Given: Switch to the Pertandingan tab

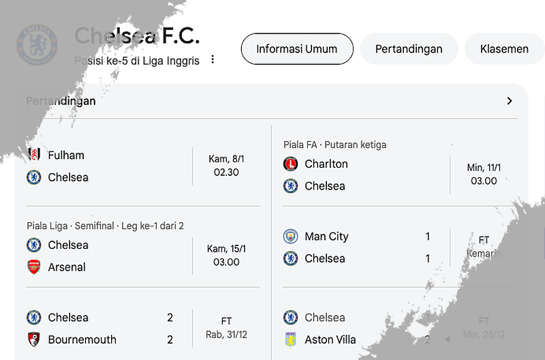Looking at the screenshot, I should [x=409, y=49].
